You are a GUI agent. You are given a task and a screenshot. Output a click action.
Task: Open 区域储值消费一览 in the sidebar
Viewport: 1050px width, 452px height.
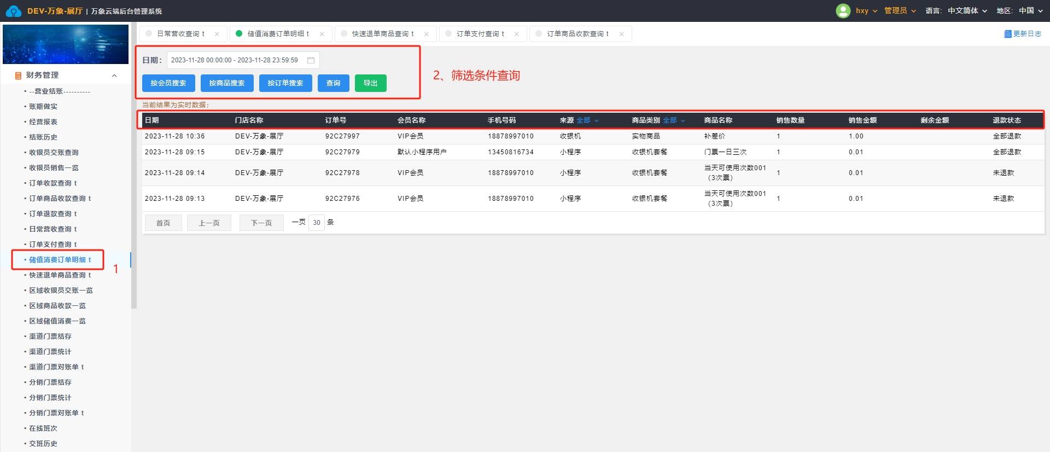click(57, 321)
